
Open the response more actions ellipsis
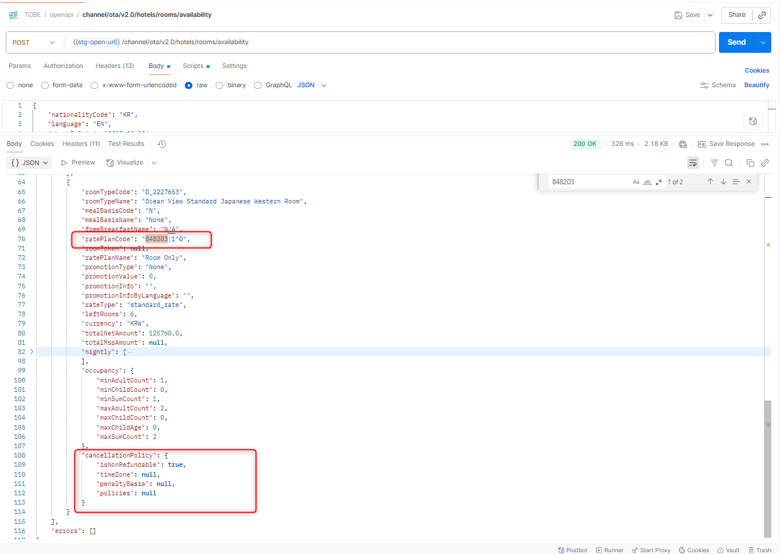(765, 144)
